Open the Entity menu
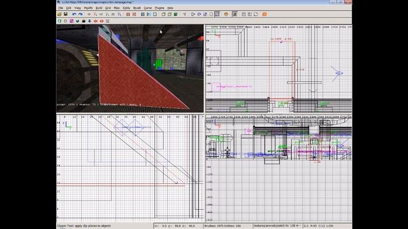This screenshot has width=408, height=229. [126, 8]
